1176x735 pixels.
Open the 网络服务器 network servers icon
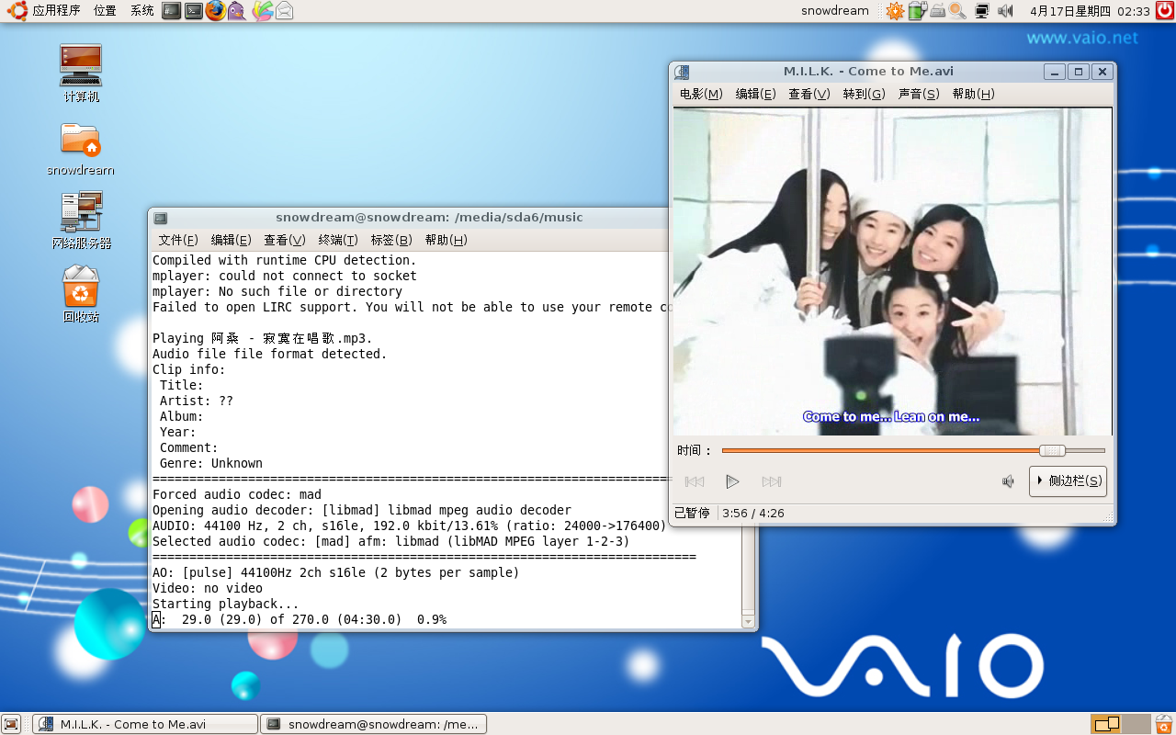pos(81,220)
